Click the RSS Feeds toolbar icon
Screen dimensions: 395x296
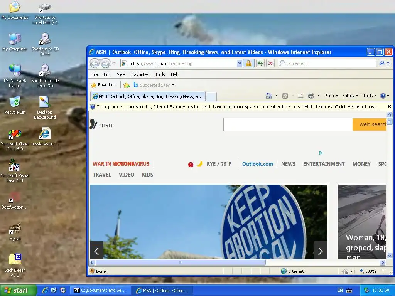285,96
